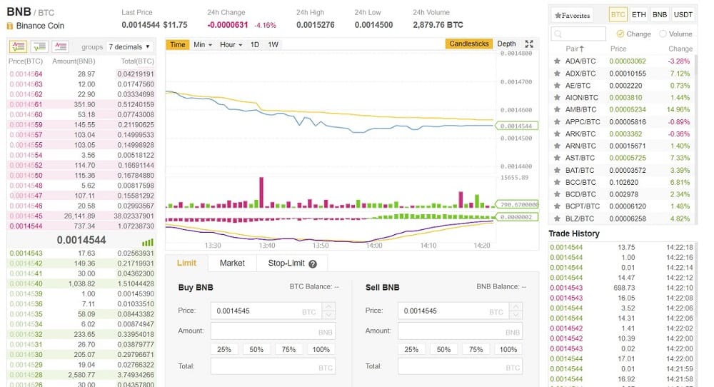The width and height of the screenshot is (714, 387).
Task: Switch to Candlesticks chart
Action: 469,44
